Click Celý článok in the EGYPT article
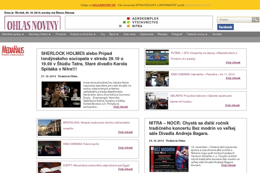The height and width of the screenshot is (173, 260). [125, 169]
